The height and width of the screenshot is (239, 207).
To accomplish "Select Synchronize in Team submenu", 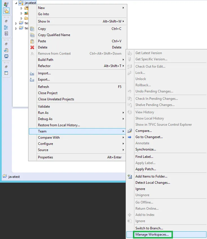I will point(166,149).
